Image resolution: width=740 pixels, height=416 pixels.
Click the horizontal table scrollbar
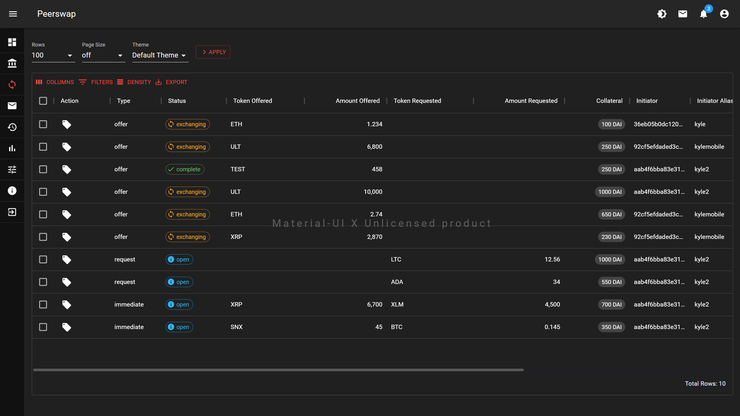(x=278, y=370)
